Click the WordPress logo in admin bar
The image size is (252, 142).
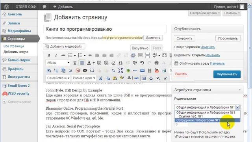[x=6, y=7]
